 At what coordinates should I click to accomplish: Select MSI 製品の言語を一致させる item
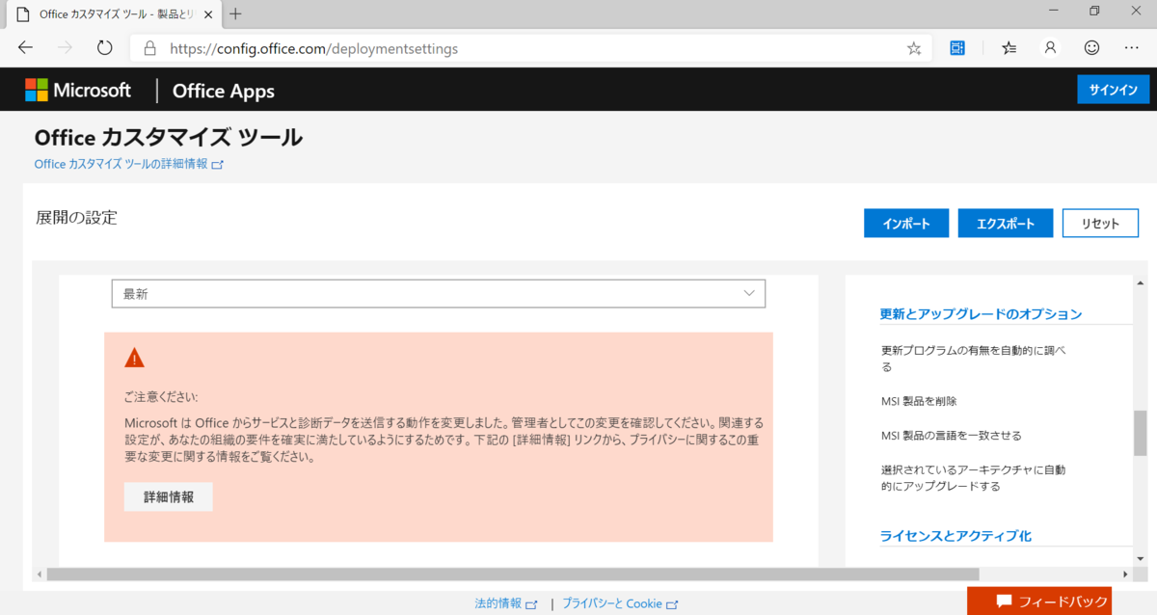[952, 436]
